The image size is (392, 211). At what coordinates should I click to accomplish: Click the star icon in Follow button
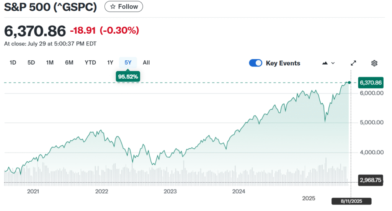[113, 6]
